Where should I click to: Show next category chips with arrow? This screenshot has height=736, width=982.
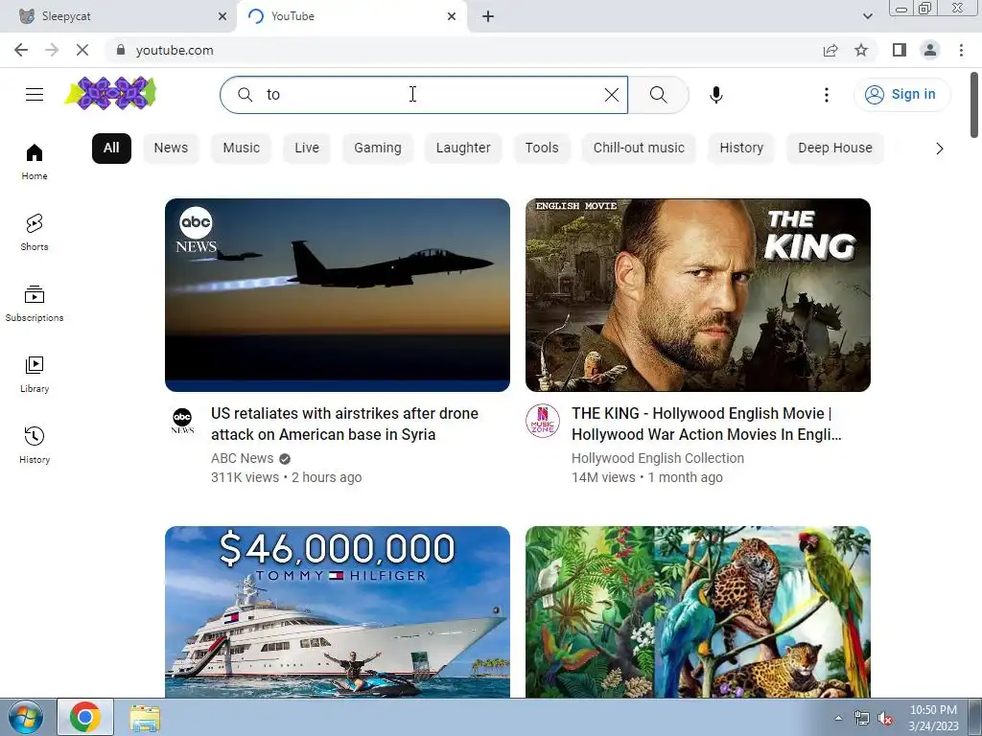[939, 149]
